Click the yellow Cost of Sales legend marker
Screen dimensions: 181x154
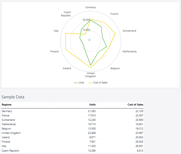[x=90, y=83]
